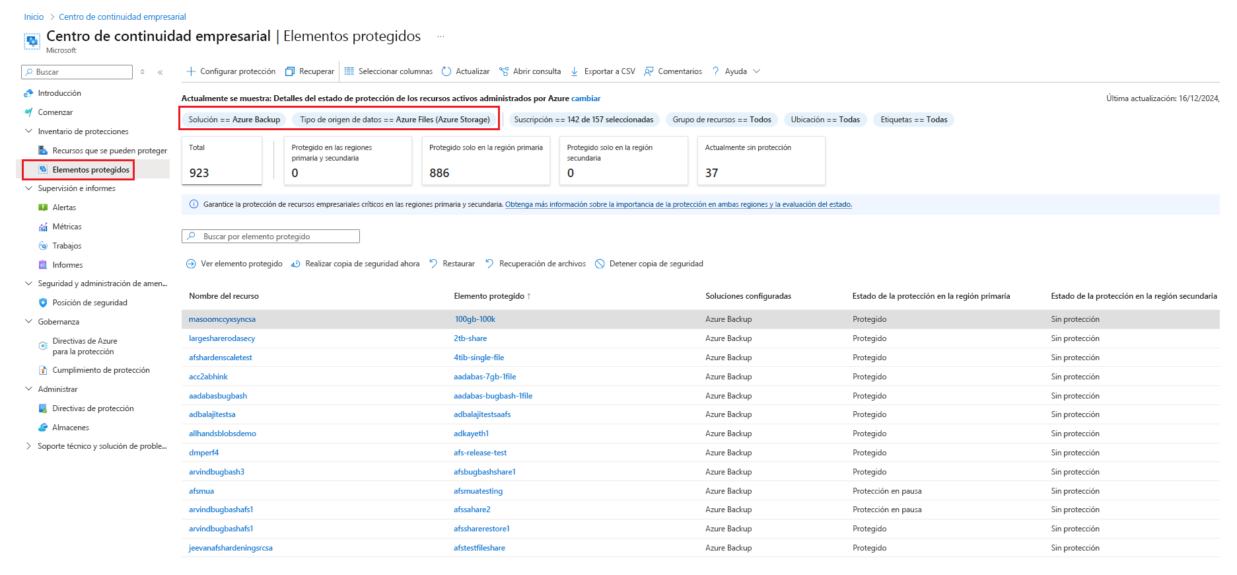Click the Actualmente sin protección card
The width and height of the screenshot is (1237, 575).
pyautogui.click(x=761, y=161)
